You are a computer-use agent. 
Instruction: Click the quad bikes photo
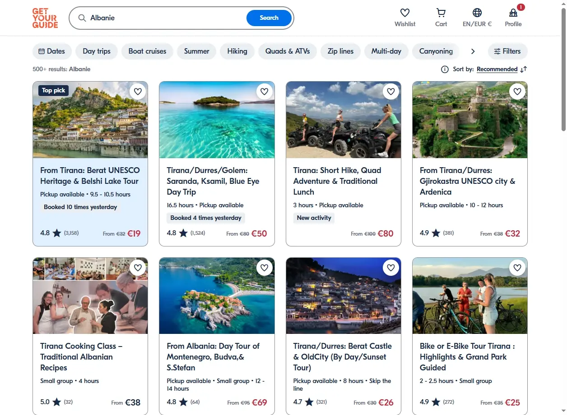tap(344, 120)
